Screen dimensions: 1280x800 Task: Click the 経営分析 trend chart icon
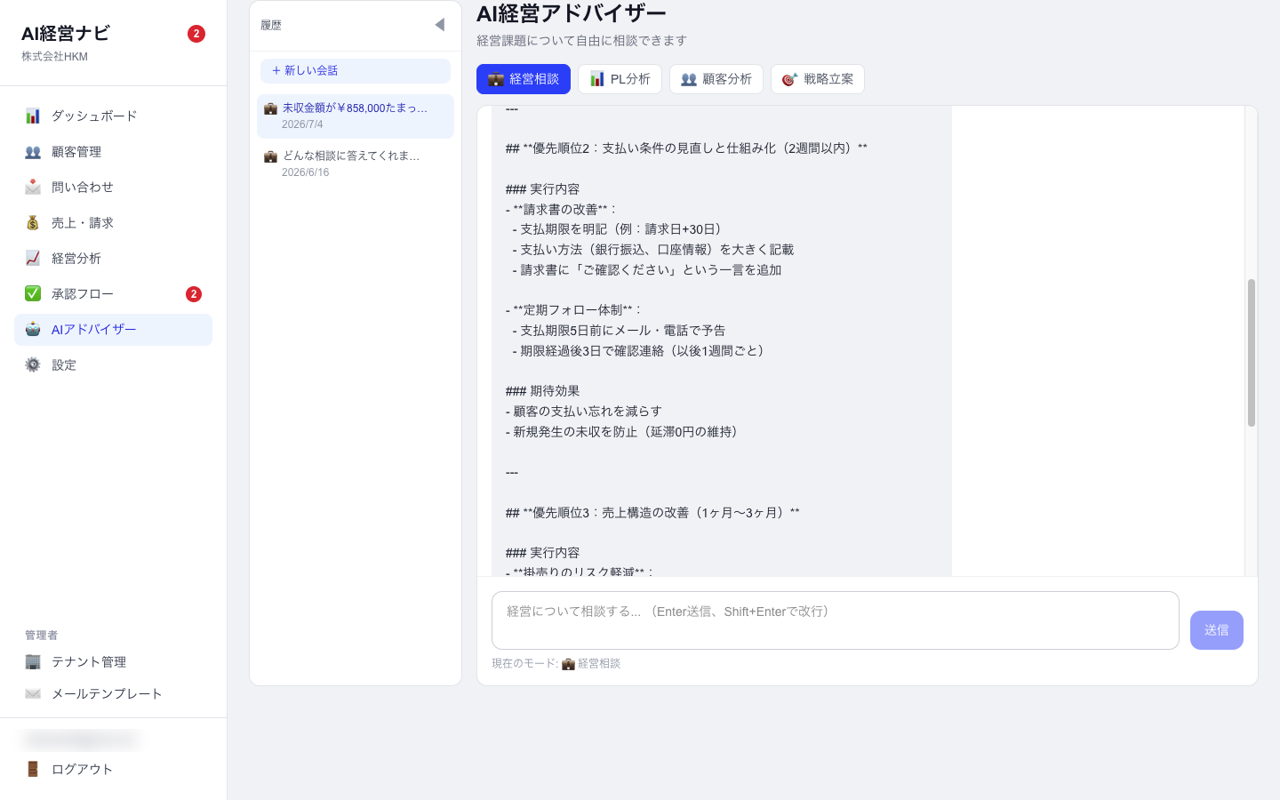(33, 258)
